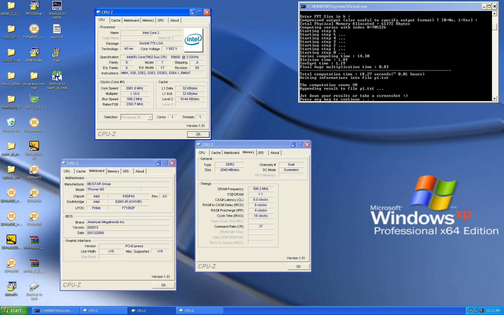The width and height of the screenshot is (504, 315).
Task: Click the Core Speed value 5981.8 MHz
Action: [x=135, y=88]
